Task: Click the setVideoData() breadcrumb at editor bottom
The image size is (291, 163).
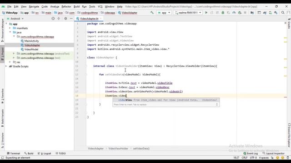Action: pos(141,149)
